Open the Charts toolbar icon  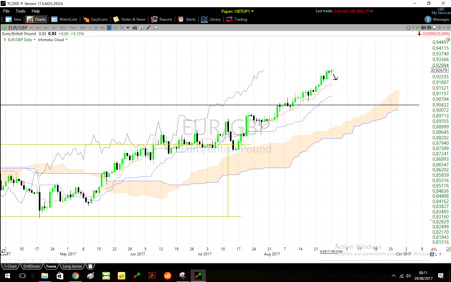coord(37,19)
